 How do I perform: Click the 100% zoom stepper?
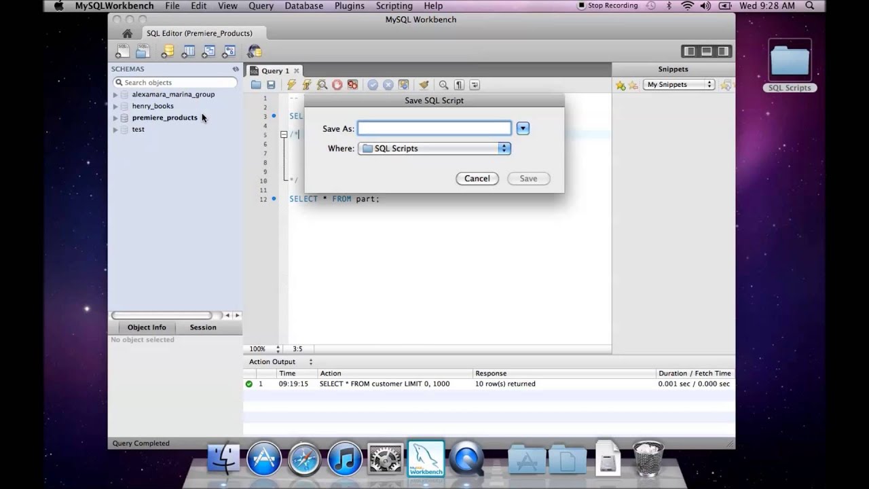(278, 349)
